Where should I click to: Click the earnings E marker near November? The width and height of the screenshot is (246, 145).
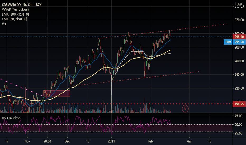pos(25,108)
